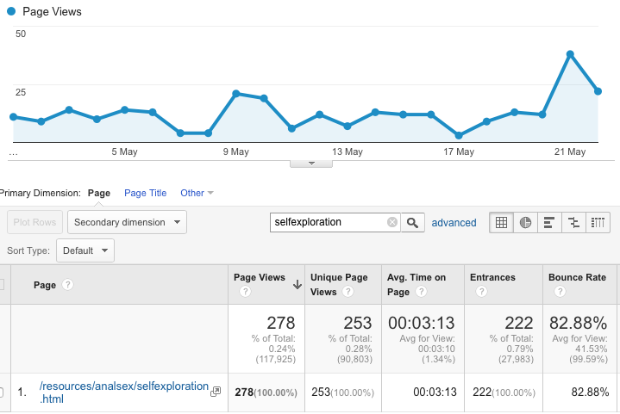Collapse the chart using the handle below it

310,163
